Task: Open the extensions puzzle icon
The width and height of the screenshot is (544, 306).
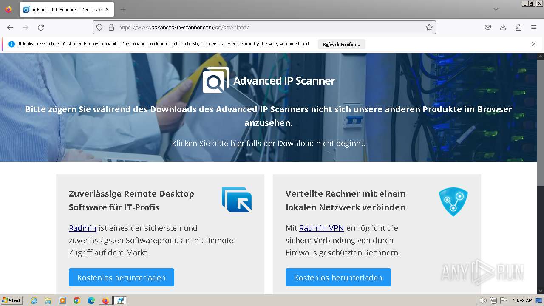Action: (518, 27)
